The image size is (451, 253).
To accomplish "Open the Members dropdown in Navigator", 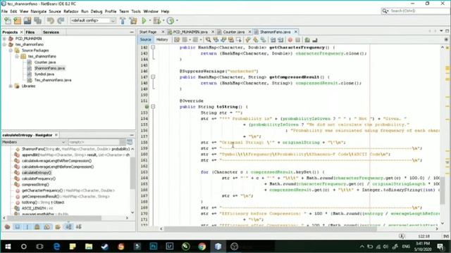I will [34, 142].
